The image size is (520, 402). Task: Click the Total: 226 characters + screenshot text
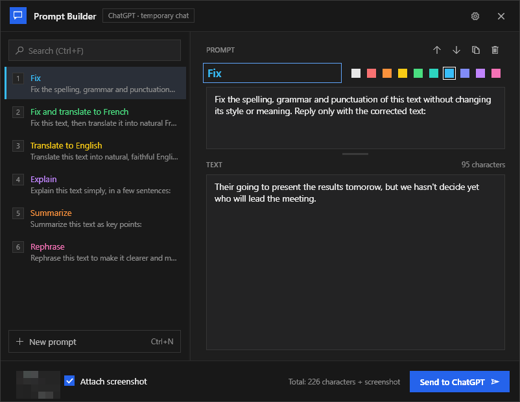344,382
